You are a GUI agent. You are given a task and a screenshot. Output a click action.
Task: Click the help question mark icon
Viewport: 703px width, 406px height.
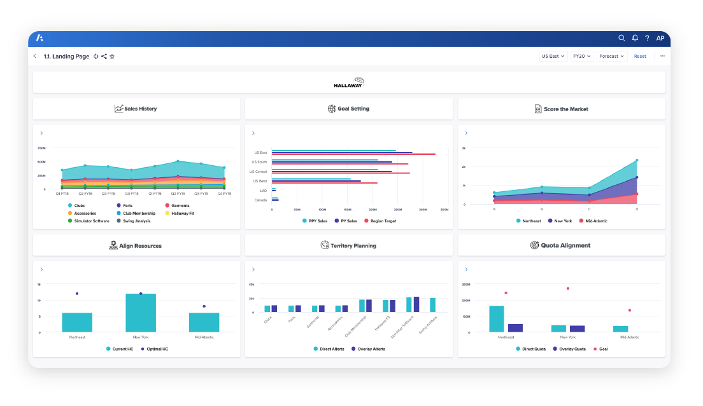(647, 38)
